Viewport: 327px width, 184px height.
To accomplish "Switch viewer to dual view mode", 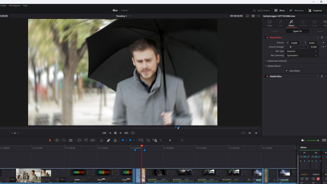I will coord(253,16).
